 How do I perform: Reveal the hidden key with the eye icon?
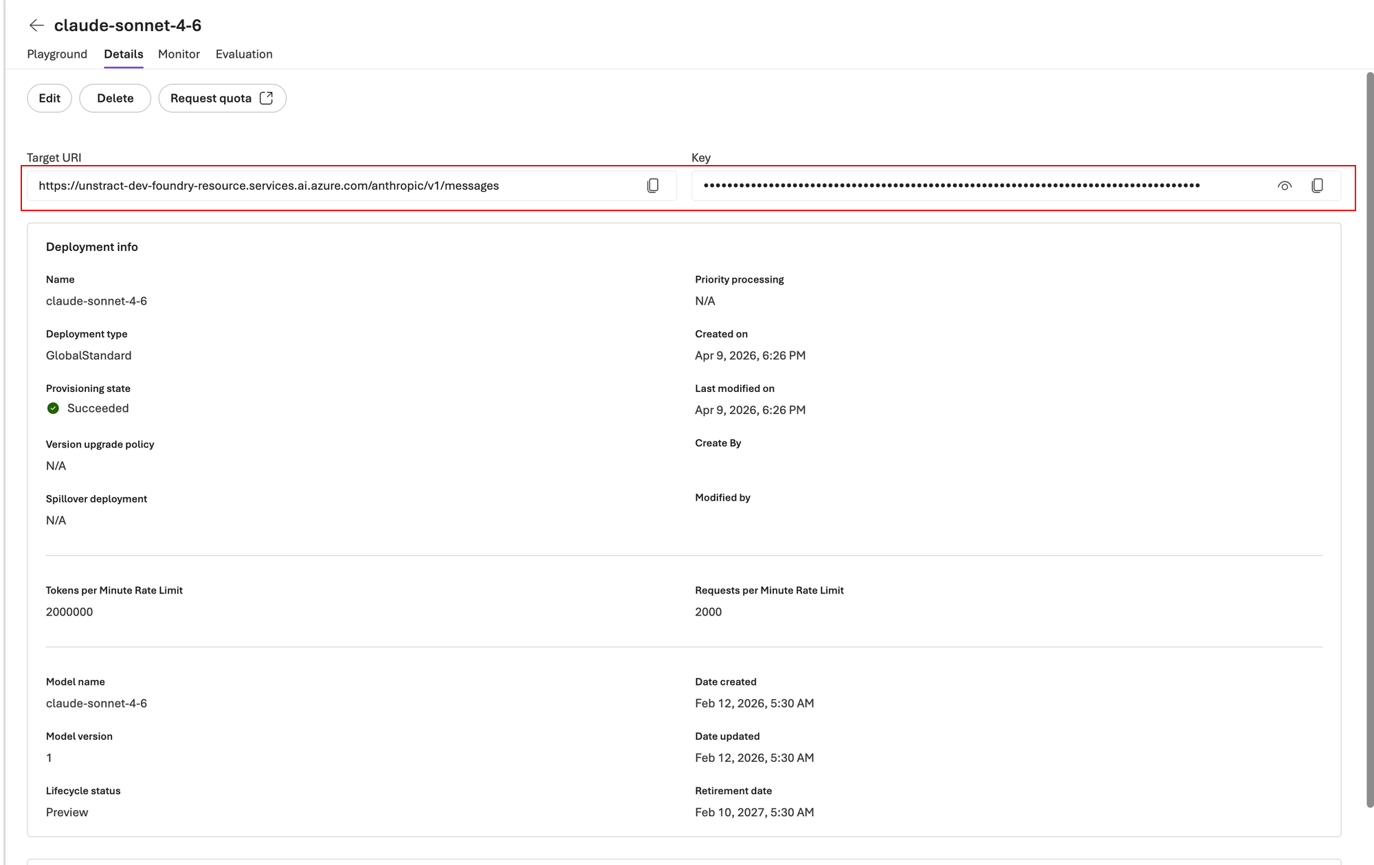1285,185
